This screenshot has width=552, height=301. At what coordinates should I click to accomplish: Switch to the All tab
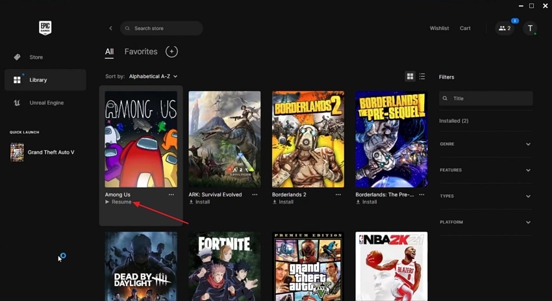[x=109, y=52]
